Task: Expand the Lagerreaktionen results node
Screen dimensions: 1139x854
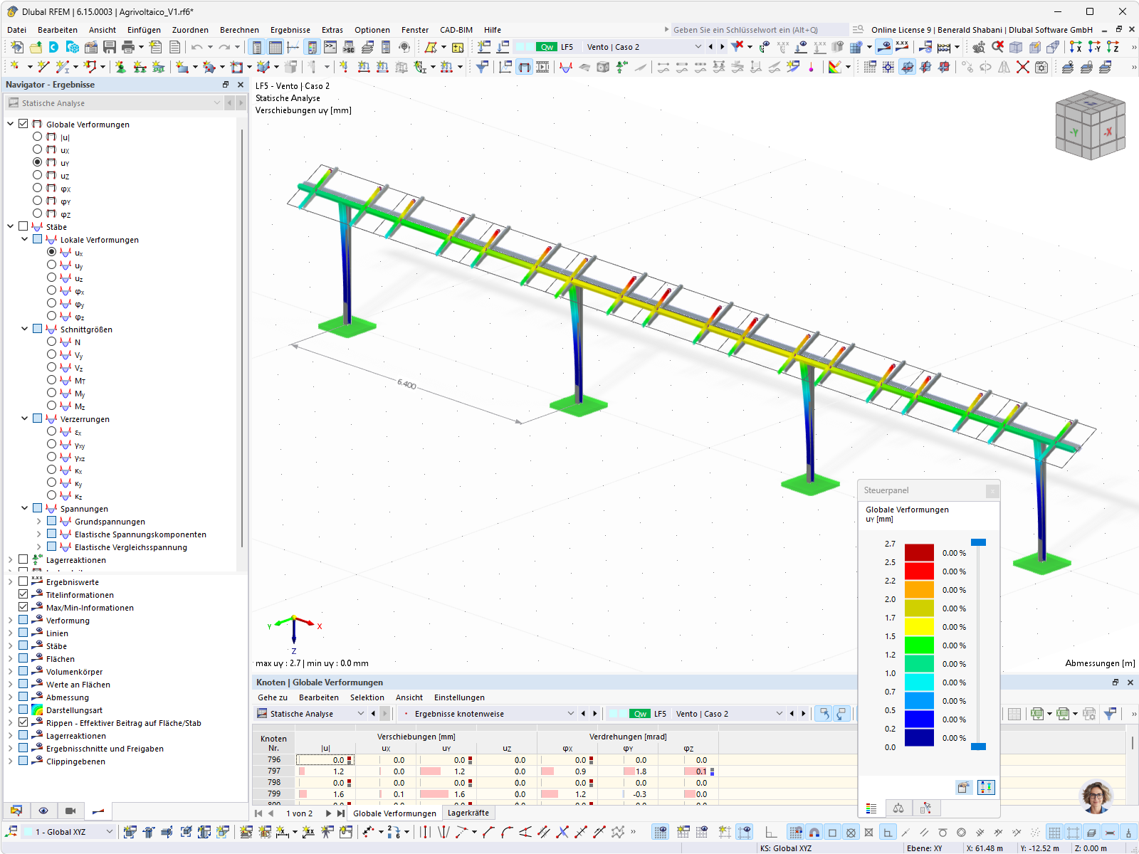Action: pyautogui.click(x=11, y=559)
